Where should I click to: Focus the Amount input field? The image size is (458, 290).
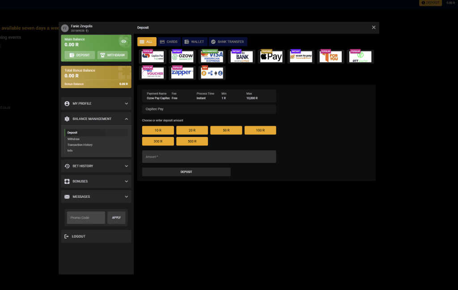pyautogui.click(x=209, y=157)
